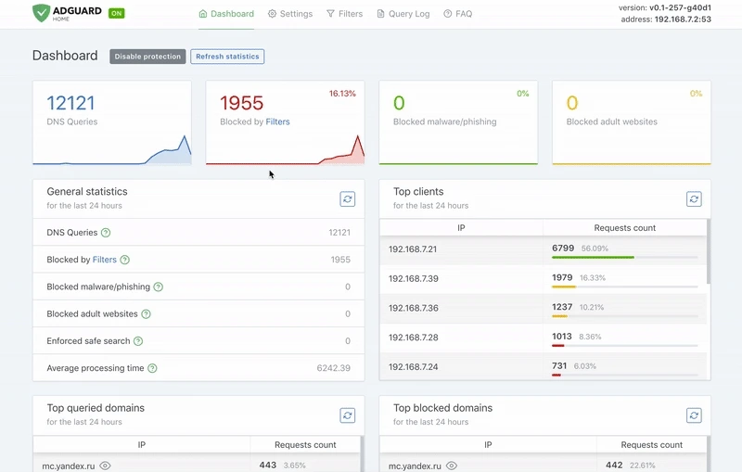
Task: Open the Settings tab
Action: point(290,14)
